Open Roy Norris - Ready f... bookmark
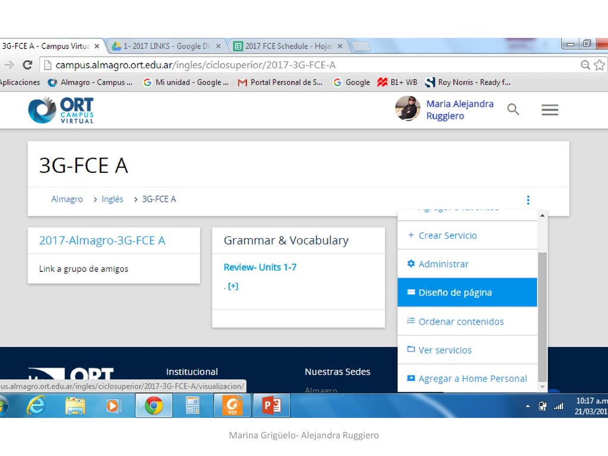The height and width of the screenshot is (456, 608). click(x=468, y=82)
